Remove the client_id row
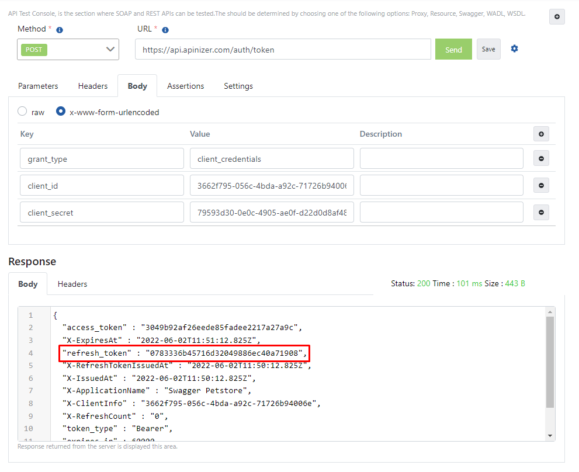579x472 pixels. 541,186
